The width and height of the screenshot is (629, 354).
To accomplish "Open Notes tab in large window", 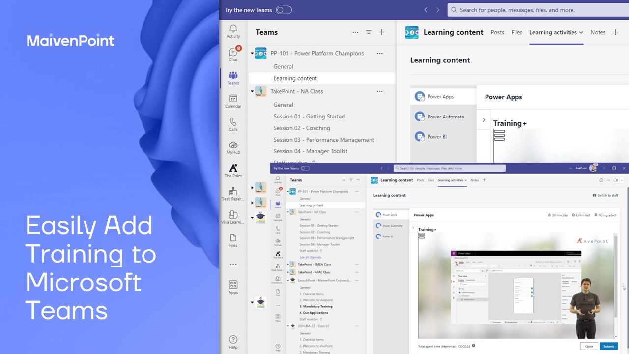I will click(598, 32).
